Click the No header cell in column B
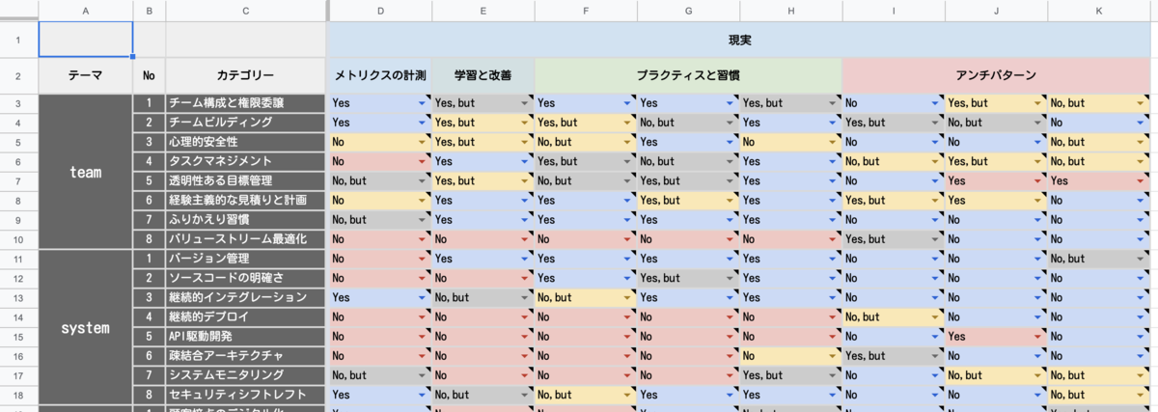 point(150,75)
